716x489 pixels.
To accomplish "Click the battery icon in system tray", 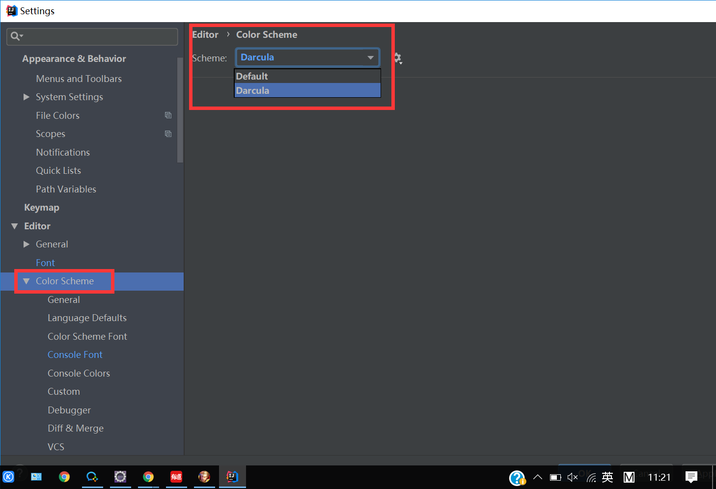I will [555, 477].
